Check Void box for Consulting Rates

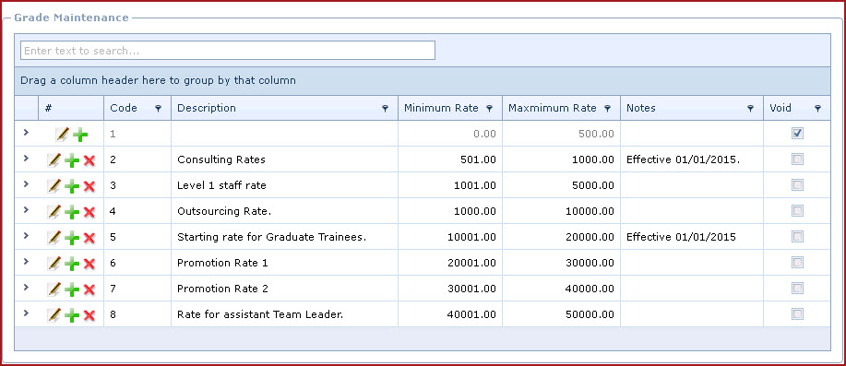point(797,159)
